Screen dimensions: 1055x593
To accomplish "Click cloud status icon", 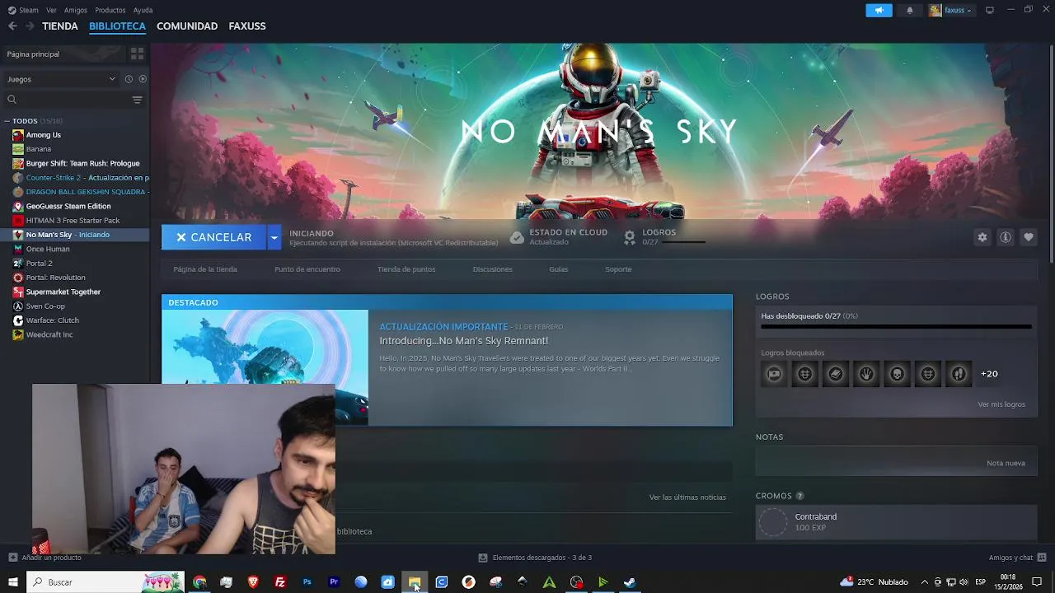I will tap(517, 237).
